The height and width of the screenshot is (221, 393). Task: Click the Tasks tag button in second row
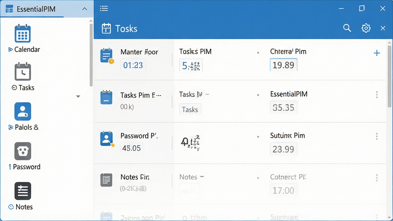coord(190,109)
